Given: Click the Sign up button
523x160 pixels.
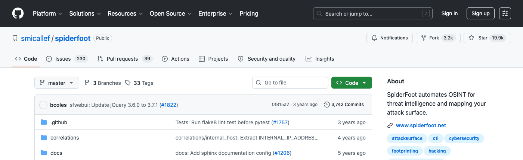Looking at the screenshot, I should coord(480,13).
